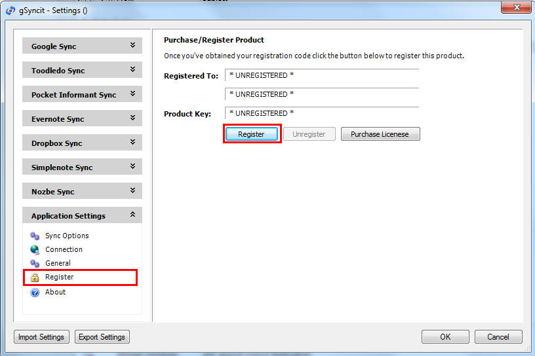
Task: Expand the Dropbox Sync chevron
Action: [x=132, y=142]
